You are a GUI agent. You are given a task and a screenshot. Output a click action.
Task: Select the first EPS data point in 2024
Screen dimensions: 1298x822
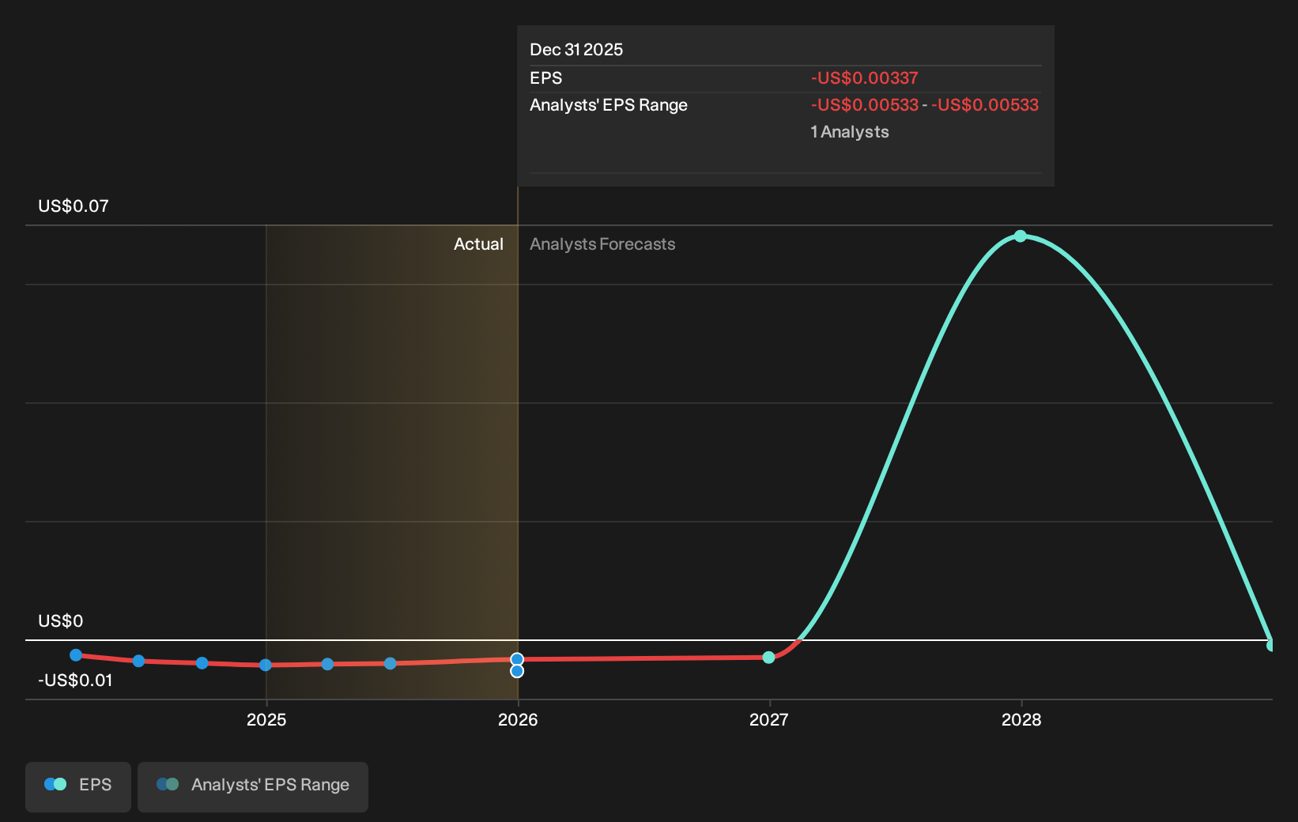(x=76, y=654)
